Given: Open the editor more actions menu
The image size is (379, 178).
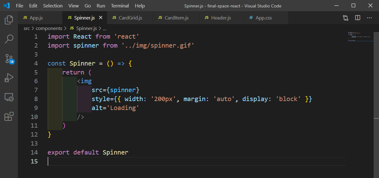Looking at the screenshot, I should coord(369,18).
